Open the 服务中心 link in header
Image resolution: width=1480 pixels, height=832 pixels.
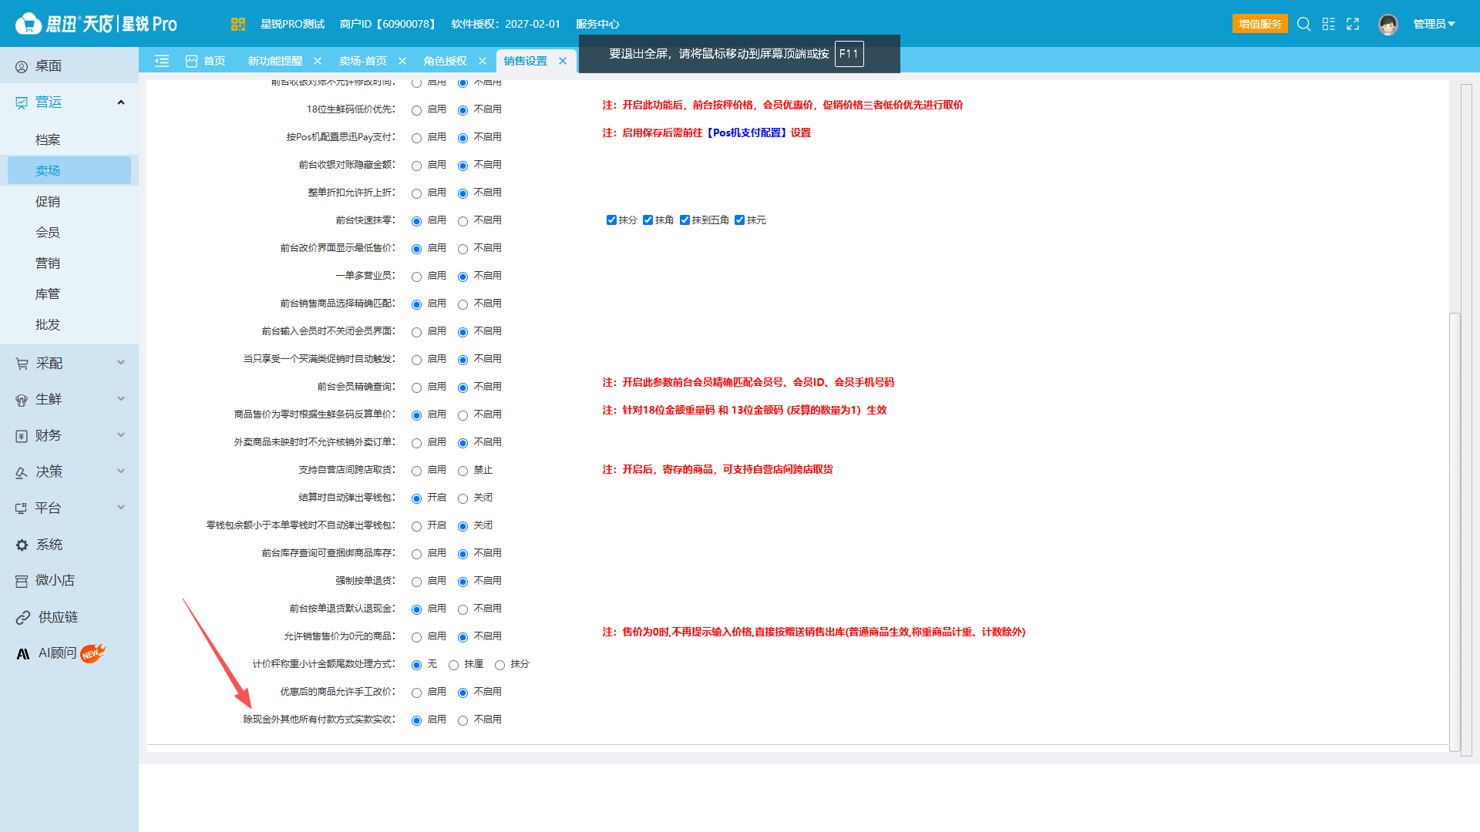pos(597,24)
